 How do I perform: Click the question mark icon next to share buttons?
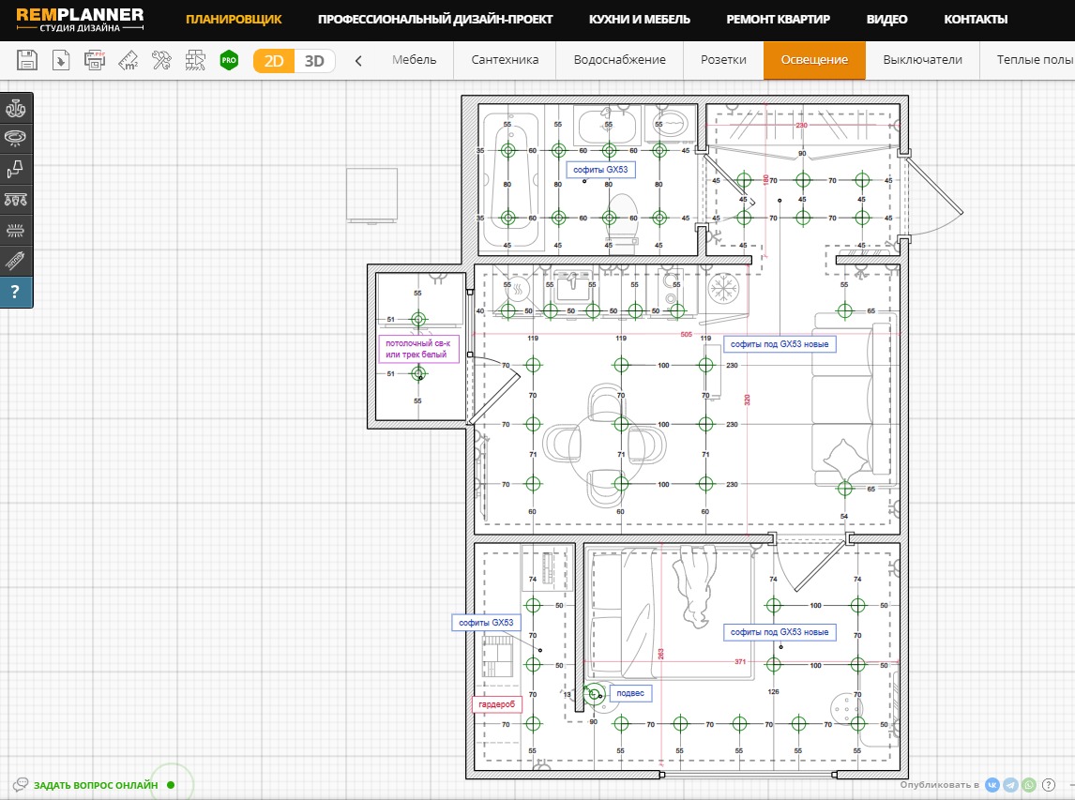[1048, 785]
